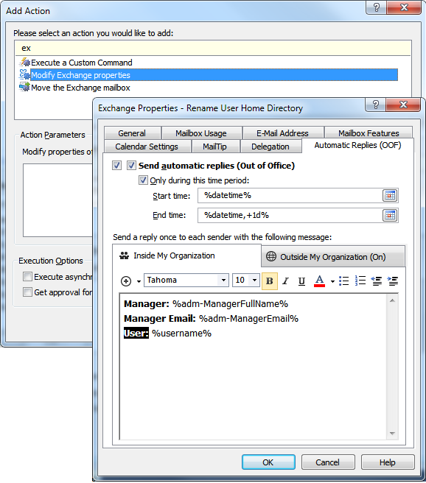Apply the red font color swatch
This screenshot has height=483, width=426.
click(x=320, y=281)
